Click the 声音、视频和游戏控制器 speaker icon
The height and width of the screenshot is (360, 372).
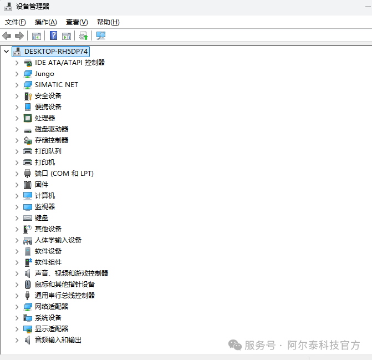click(28, 273)
